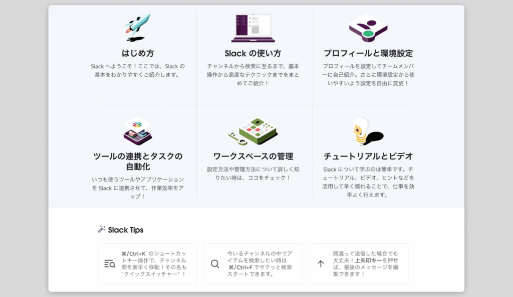This screenshot has width=513, height=297.
Task: Open プロフィールと環境設定 heading
Action: coord(368,53)
